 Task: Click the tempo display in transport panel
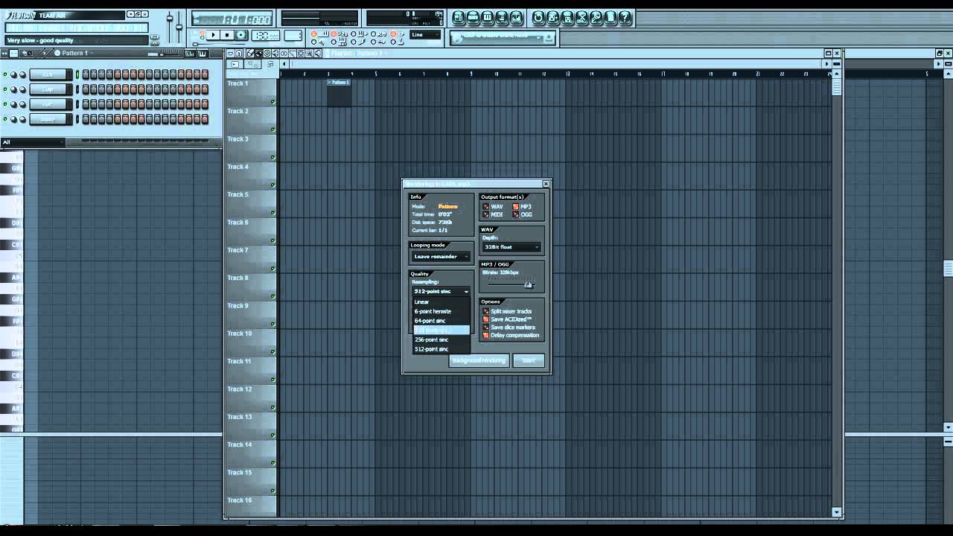point(265,35)
